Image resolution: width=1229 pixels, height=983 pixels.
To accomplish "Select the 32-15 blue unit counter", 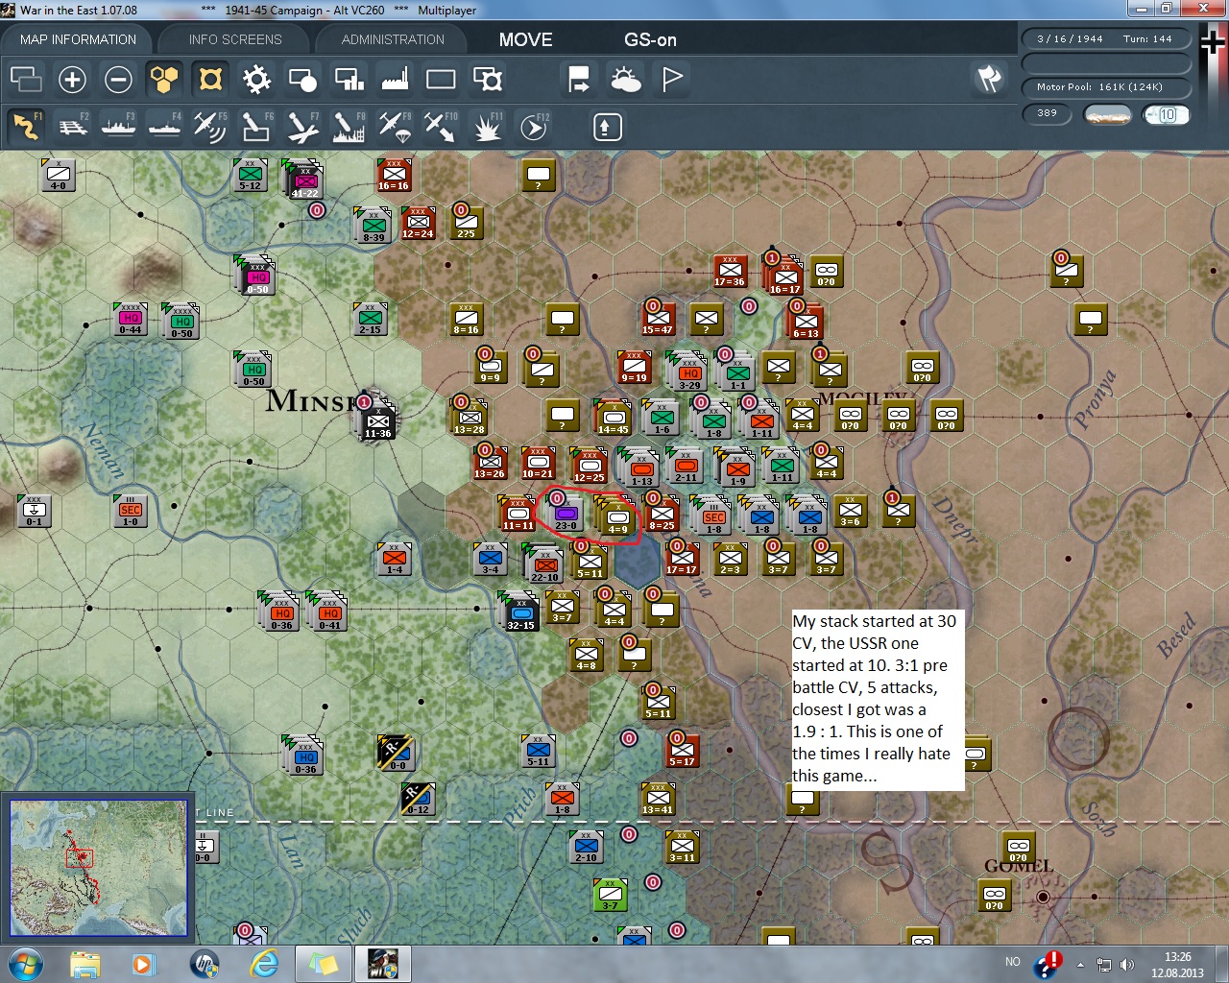I will pyautogui.click(x=520, y=612).
